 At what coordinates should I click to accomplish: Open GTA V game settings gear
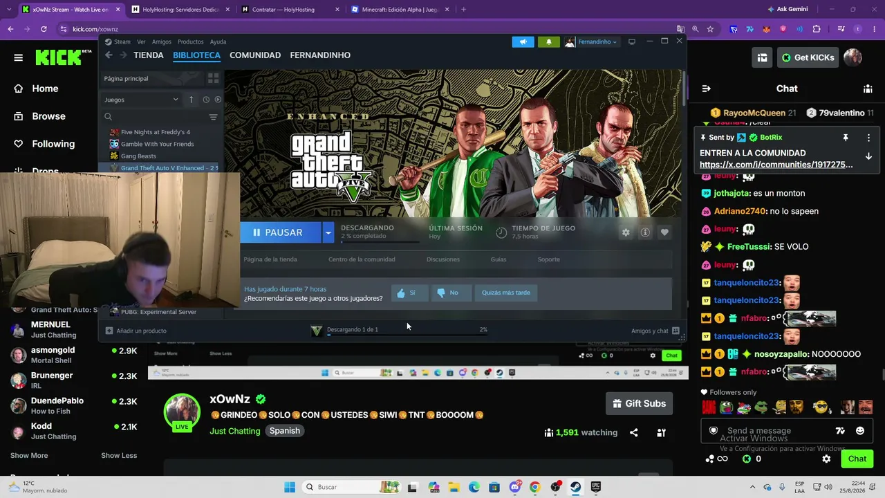[x=626, y=232]
